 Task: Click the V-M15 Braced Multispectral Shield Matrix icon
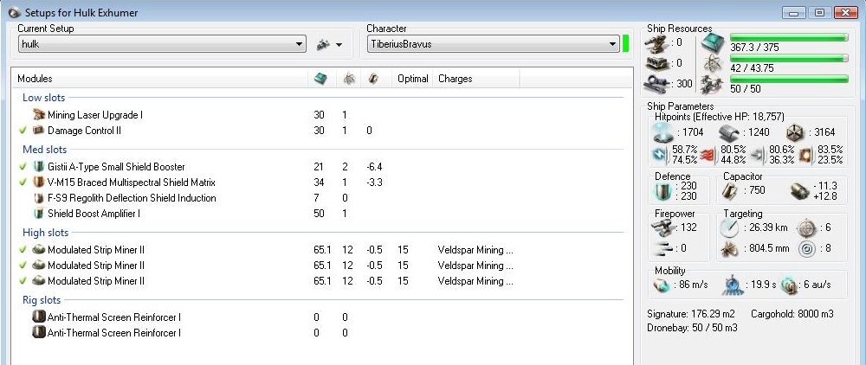tap(39, 182)
